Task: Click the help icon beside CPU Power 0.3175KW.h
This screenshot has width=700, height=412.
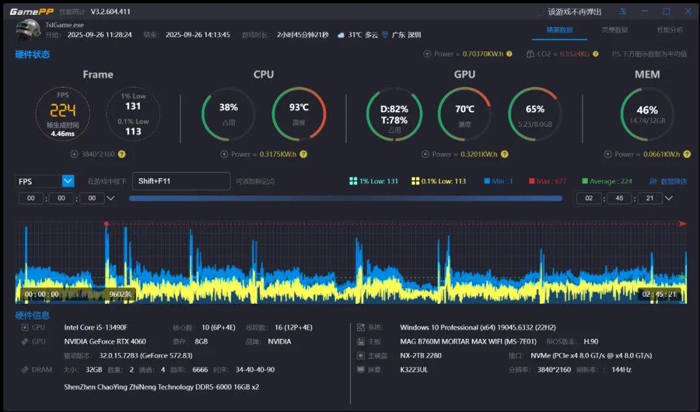Action: [303, 154]
